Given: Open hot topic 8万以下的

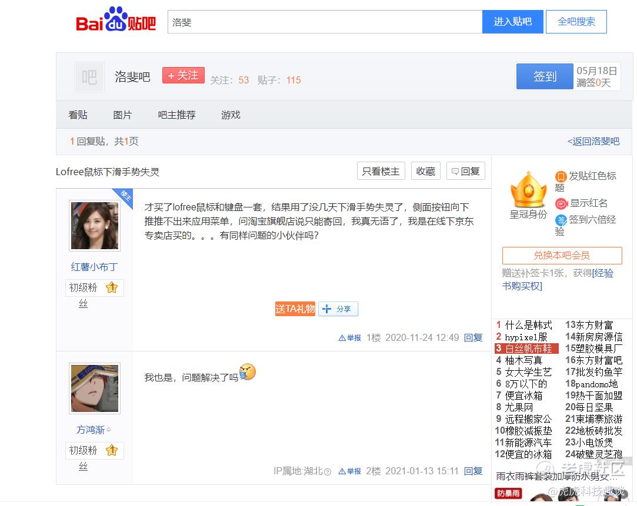Looking at the screenshot, I should click(x=526, y=384).
